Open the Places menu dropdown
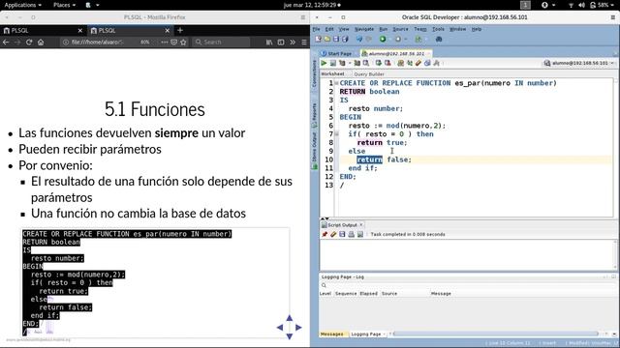The width and height of the screenshot is (620, 348). pyautogui.click(x=65, y=5)
